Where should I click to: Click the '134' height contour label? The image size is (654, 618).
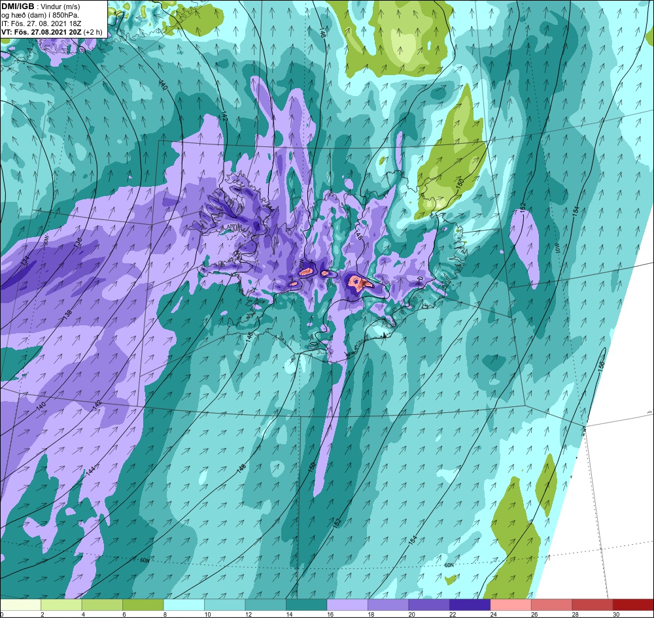click(x=26, y=261)
